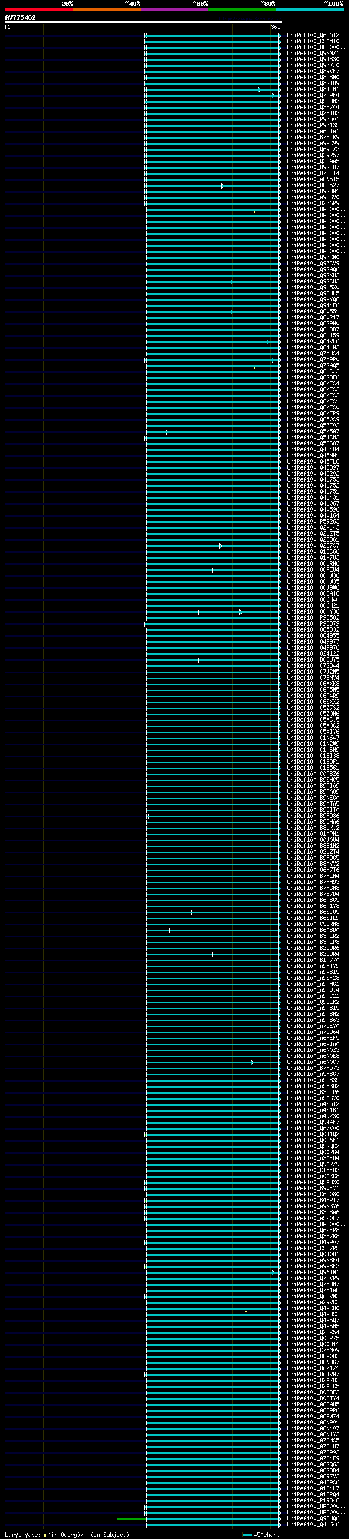
Task: Open hit UniRef100_C5MHT0
Action: [313, 41]
